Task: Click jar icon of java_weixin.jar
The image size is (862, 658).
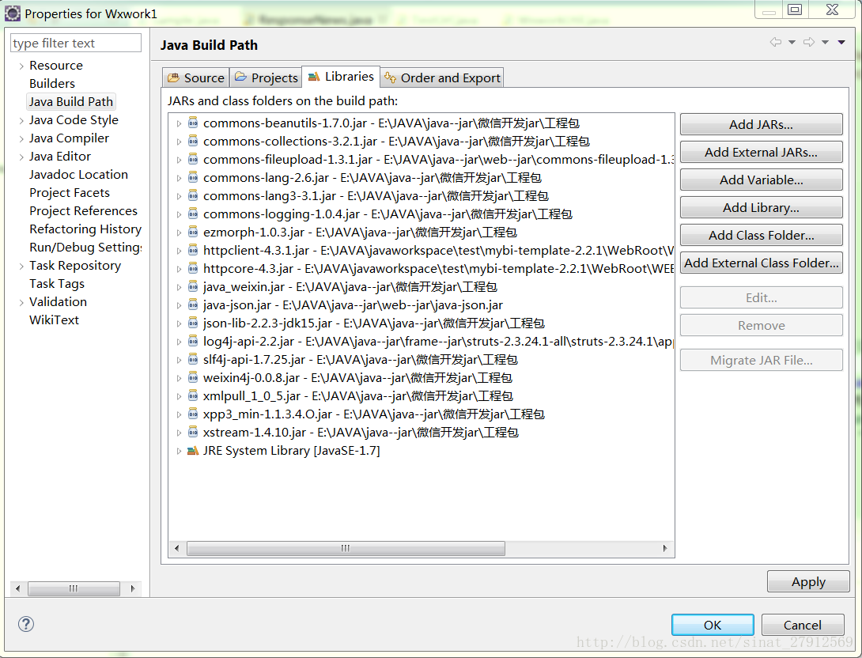Action: click(193, 286)
